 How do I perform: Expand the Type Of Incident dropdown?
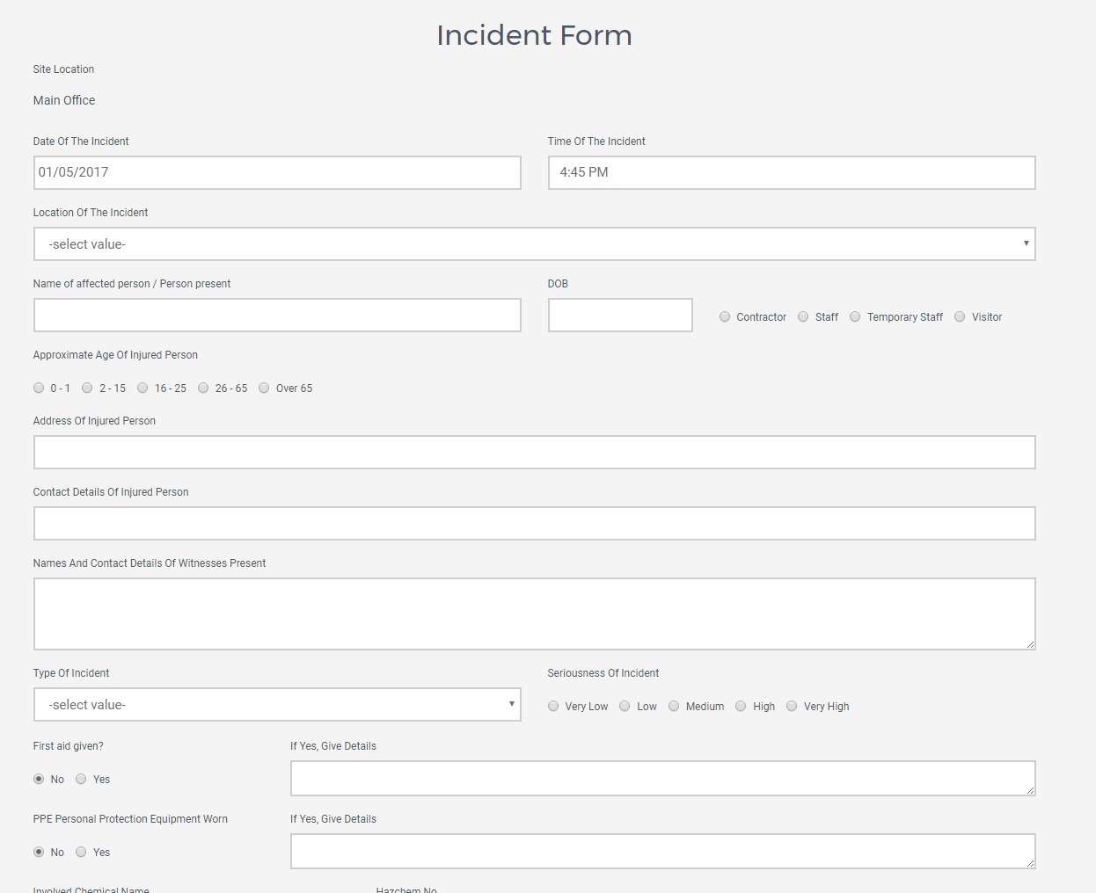point(277,705)
